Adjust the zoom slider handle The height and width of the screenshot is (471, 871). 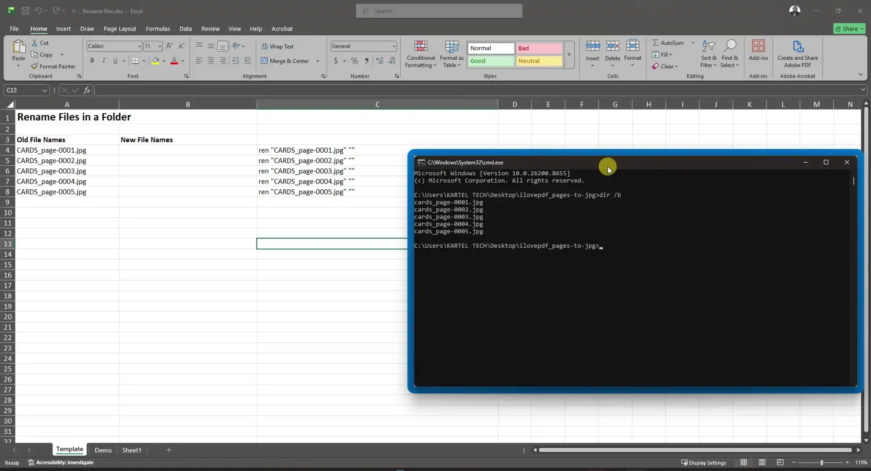822,462
